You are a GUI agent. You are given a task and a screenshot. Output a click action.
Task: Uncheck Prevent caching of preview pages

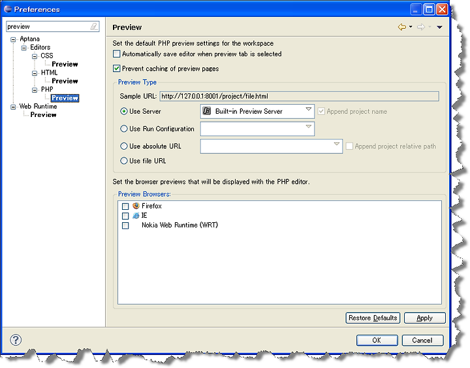click(x=116, y=69)
